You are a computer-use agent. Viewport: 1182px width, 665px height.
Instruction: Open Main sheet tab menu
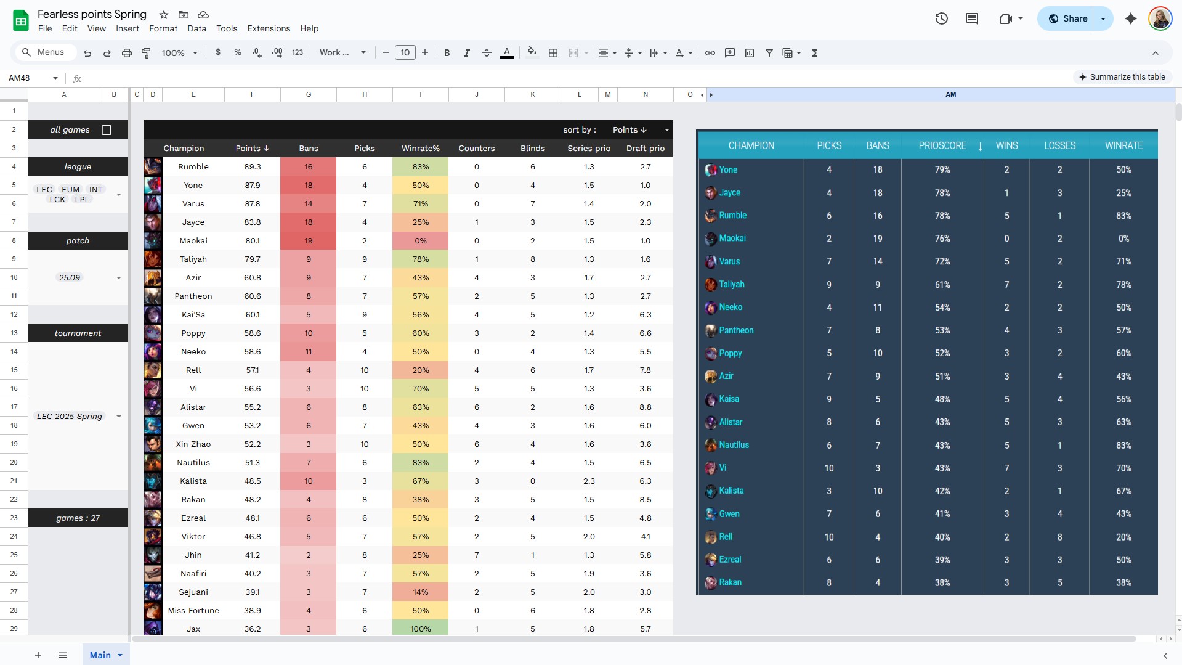click(x=120, y=655)
